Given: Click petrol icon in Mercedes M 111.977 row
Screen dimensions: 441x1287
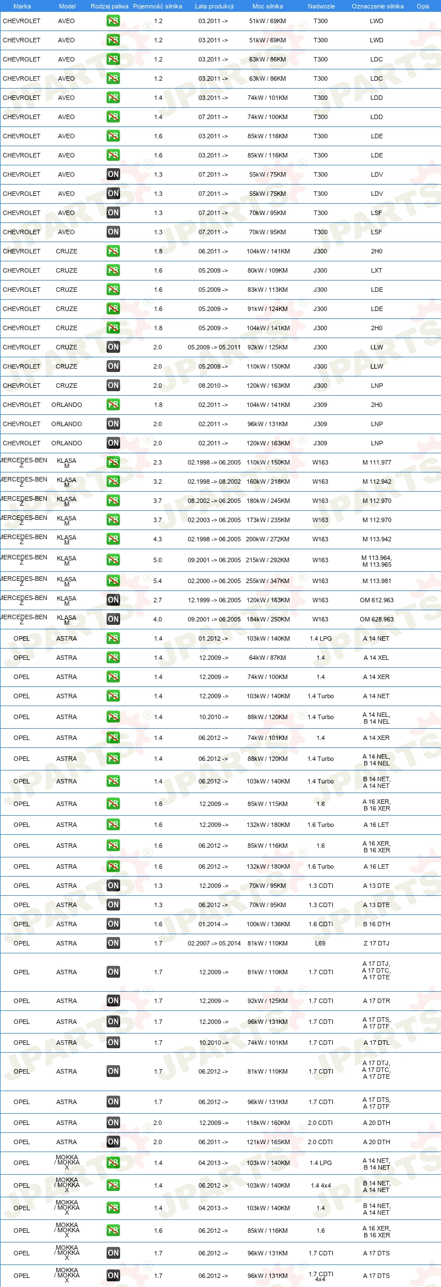Looking at the screenshot, I should click(113, 462).
